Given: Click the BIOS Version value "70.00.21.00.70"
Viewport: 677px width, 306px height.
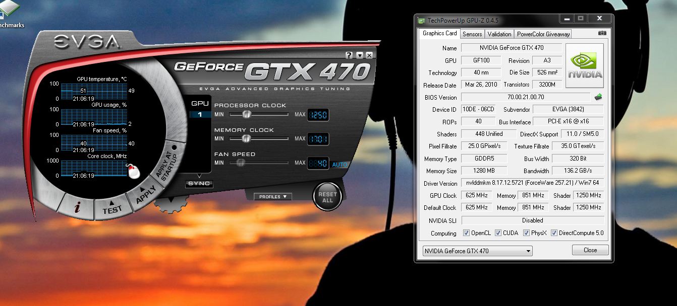Looking at the screenshot, I should pos(526,97).
